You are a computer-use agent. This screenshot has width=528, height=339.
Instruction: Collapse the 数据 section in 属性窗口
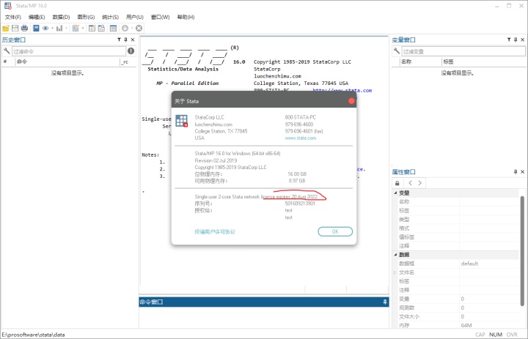395,255
